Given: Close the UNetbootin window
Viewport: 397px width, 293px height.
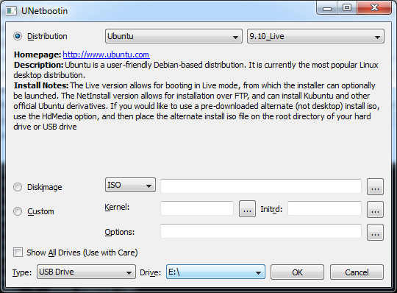Looking at the screenshot, I should tap(374, 8).
